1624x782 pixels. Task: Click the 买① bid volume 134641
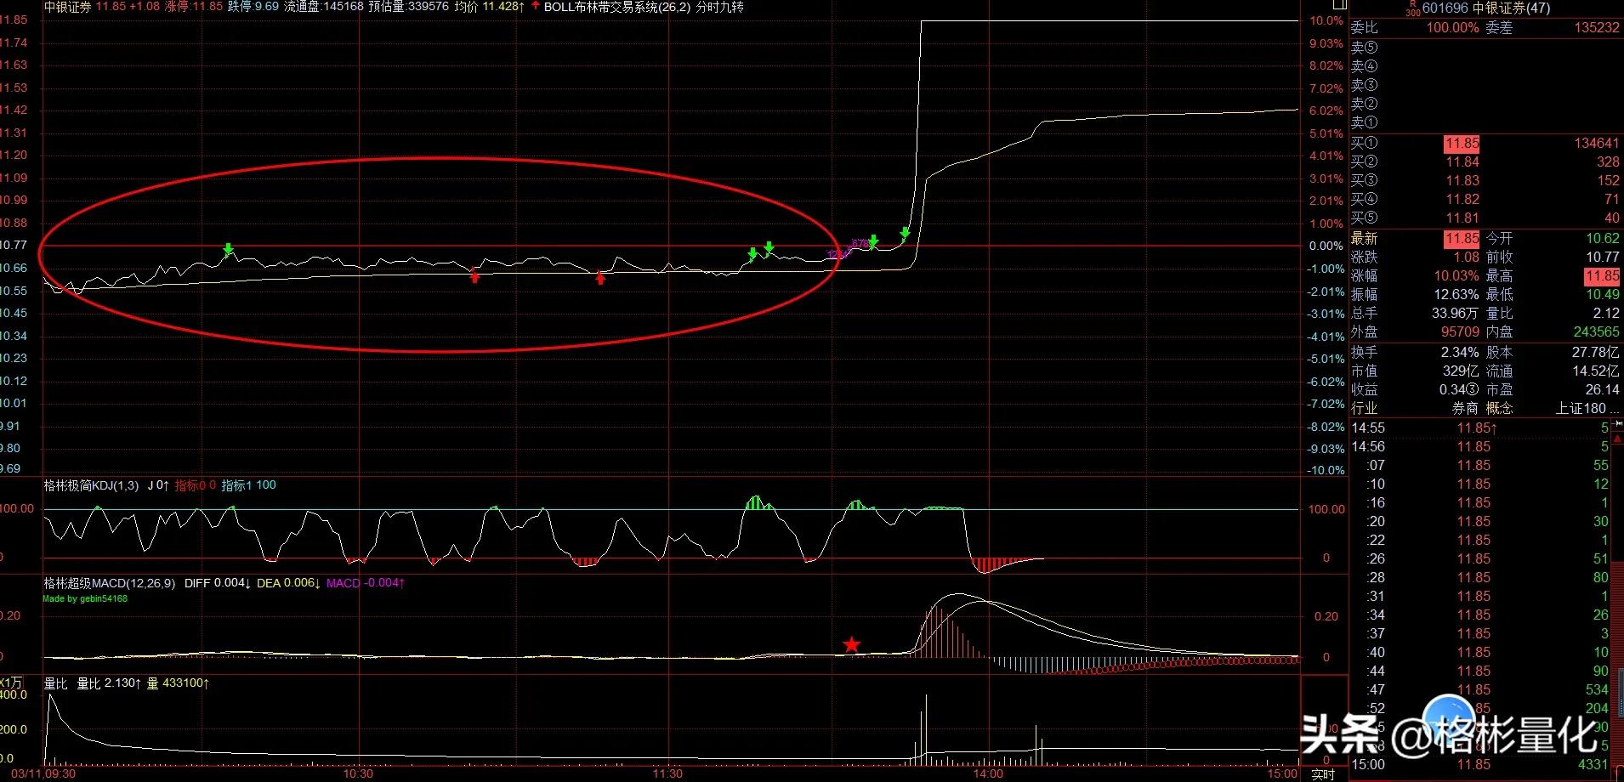tap(1597, 143)
